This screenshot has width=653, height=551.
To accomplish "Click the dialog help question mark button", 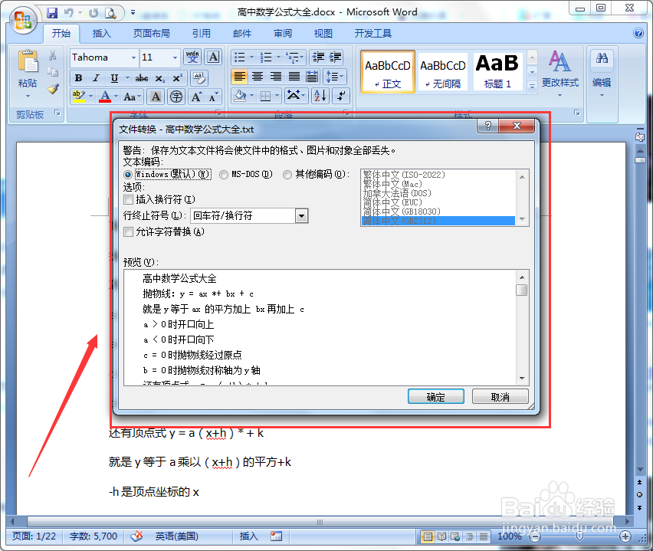I will (488, 126).
